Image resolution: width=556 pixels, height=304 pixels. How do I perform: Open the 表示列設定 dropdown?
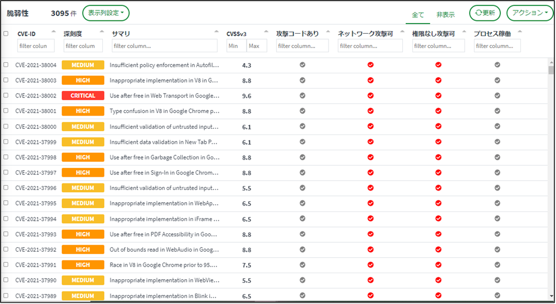[106, 12]
